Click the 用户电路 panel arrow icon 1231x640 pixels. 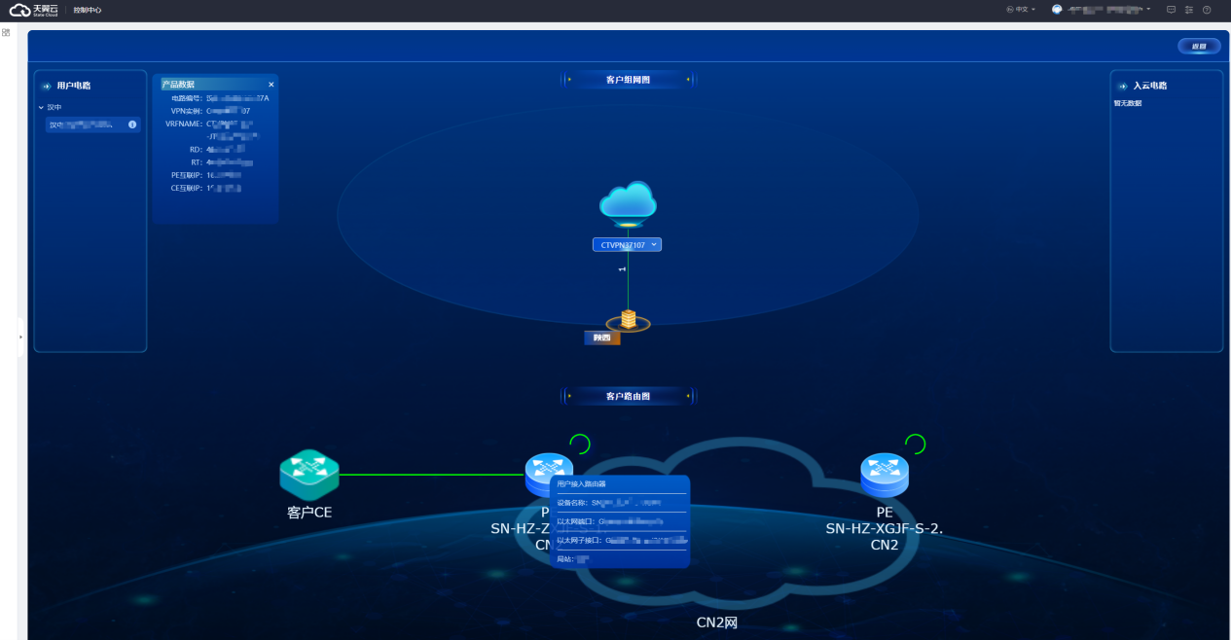(46, 86)
